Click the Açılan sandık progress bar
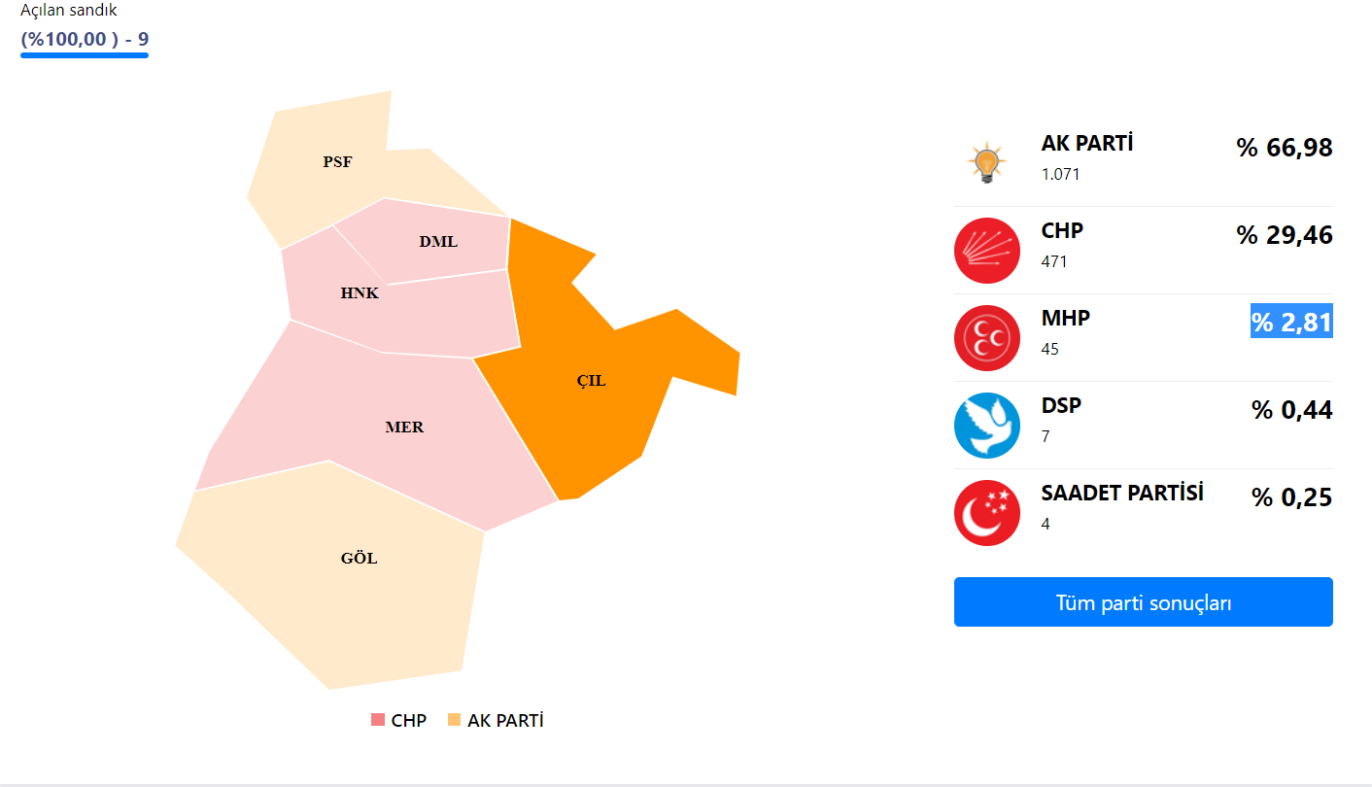Viewport: 1372px width, 787px height. [85, 55]
